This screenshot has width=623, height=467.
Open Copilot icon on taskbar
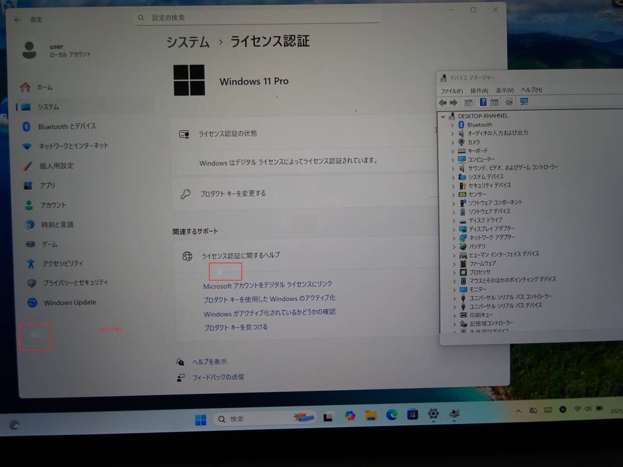[x=350, y=416]
